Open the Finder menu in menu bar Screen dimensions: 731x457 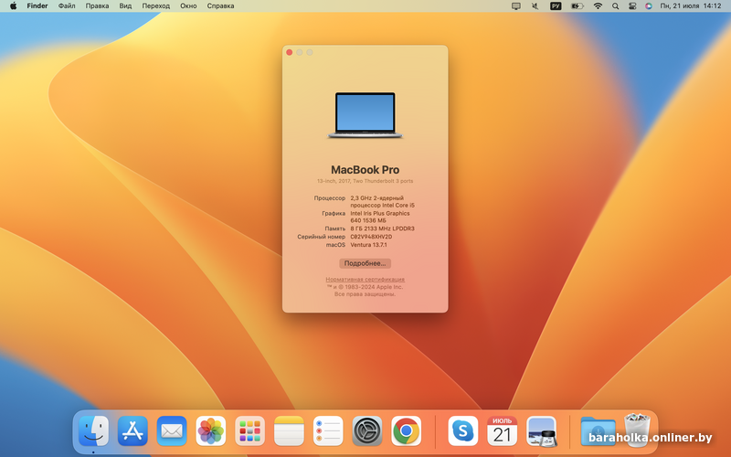pos(37,6)
